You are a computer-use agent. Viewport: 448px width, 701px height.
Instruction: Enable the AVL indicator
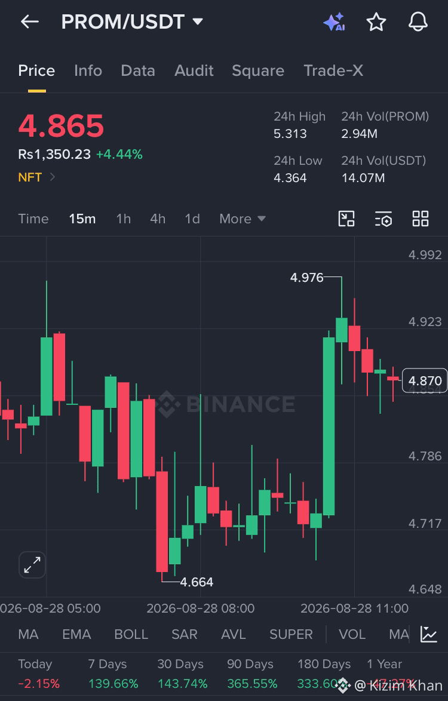pyautogui.click(x=234, y=634)
